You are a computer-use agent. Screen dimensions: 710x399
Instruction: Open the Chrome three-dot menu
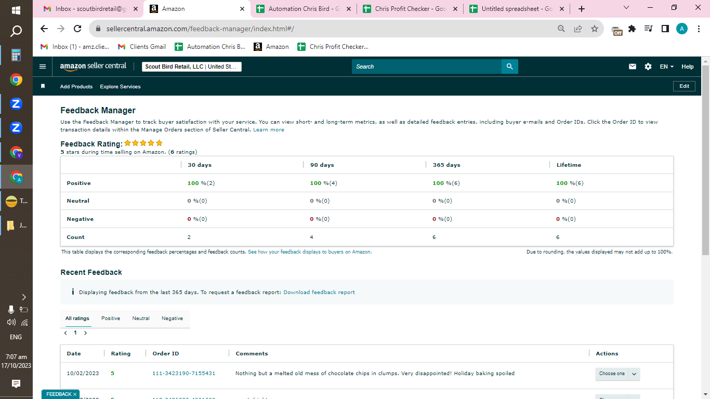pos(698,29)
